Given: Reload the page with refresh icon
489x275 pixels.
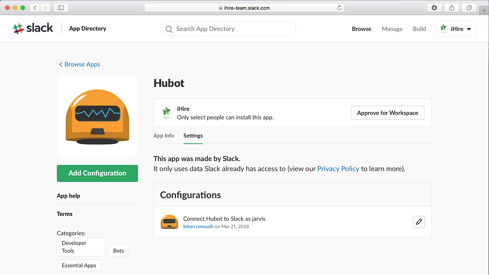Looking at the screenshot, I should [x=339, y=8].
